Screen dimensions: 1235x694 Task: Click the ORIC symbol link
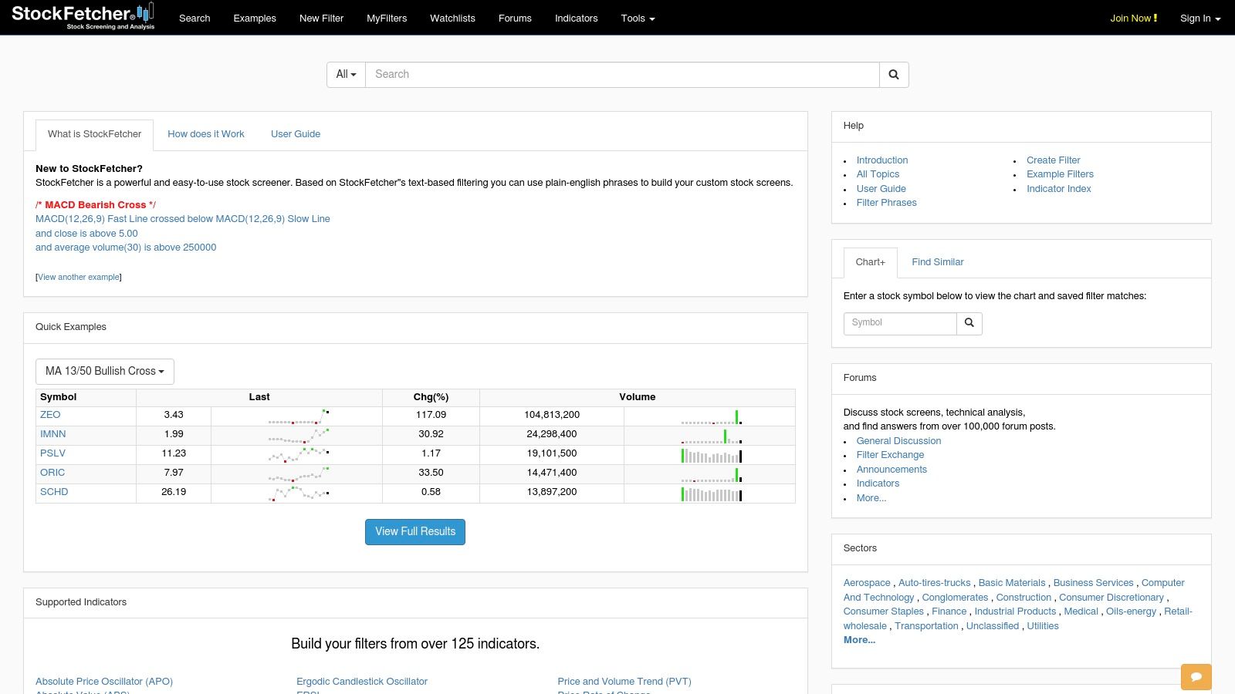click(x=52, y=473)
